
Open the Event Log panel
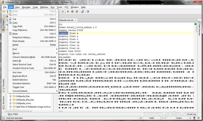pyautogui.click(x=192, y=114)
